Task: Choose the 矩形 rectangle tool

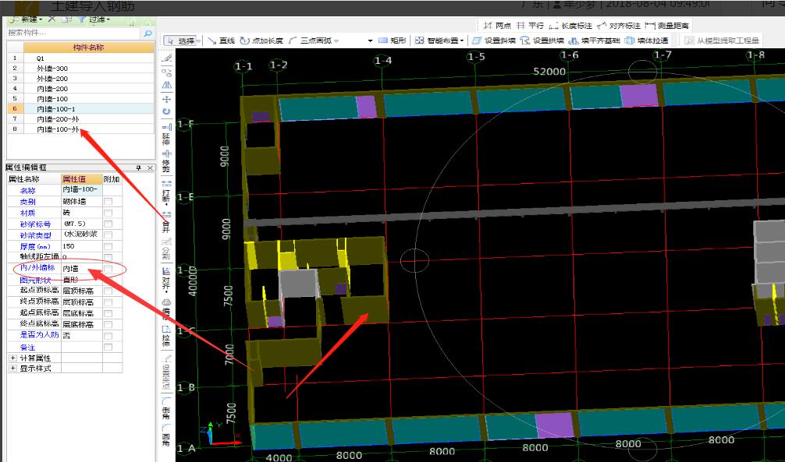Action: [392, 41]
